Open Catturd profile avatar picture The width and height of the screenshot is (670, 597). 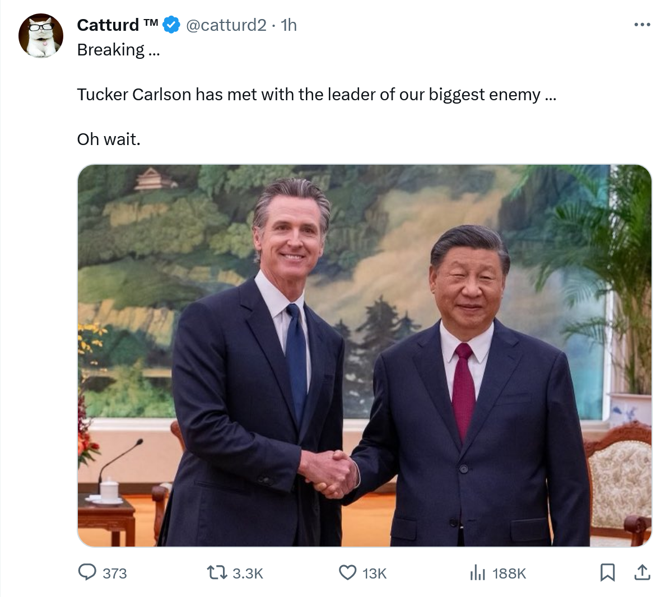click(x=40, y=35)
